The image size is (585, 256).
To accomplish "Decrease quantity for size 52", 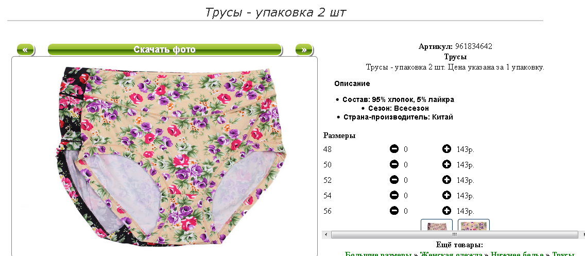I will [x=394, y=180].
